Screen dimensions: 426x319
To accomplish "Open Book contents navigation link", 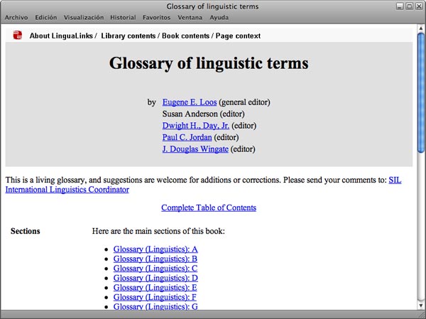I will click(x=185, y=36).
